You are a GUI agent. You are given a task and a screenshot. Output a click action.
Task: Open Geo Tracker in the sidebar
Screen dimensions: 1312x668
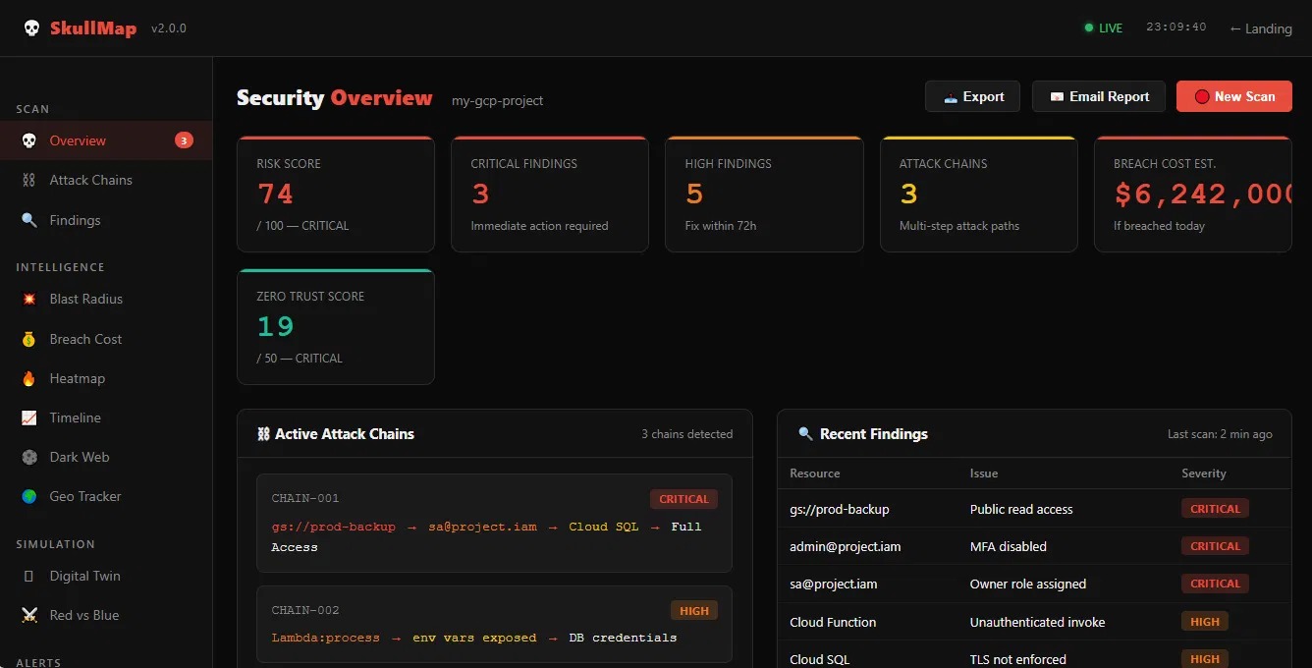(106, 496)
